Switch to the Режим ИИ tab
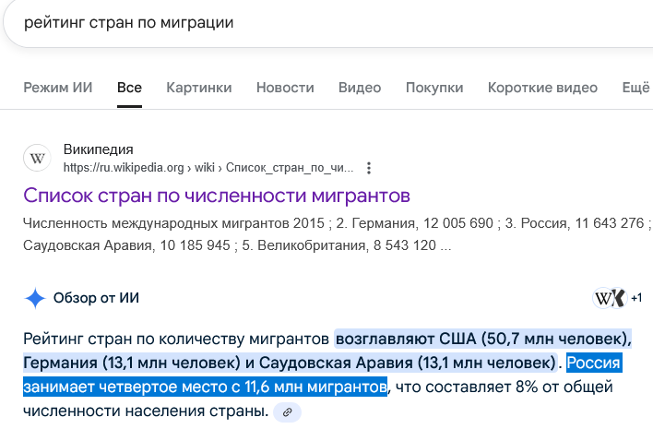Image resolution: width=653 pixels, height=429 pixels. 57,88
